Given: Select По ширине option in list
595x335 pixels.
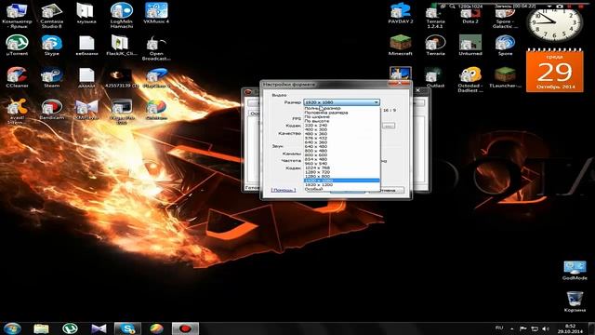Looking at the screenshot, I should 342,116.
